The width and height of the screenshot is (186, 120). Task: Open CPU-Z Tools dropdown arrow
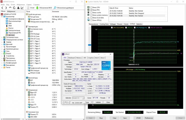tap(92, 102)
